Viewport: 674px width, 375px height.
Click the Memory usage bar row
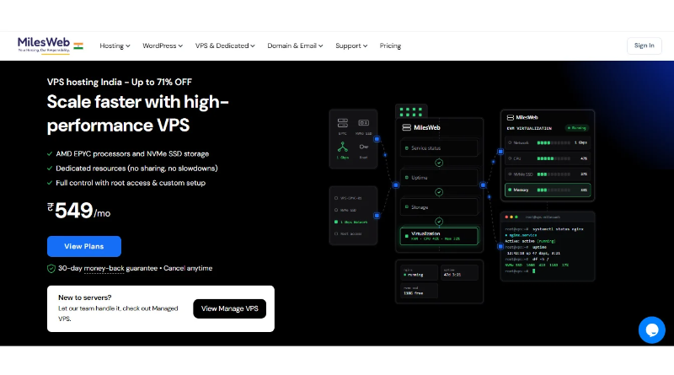[547, 190]
